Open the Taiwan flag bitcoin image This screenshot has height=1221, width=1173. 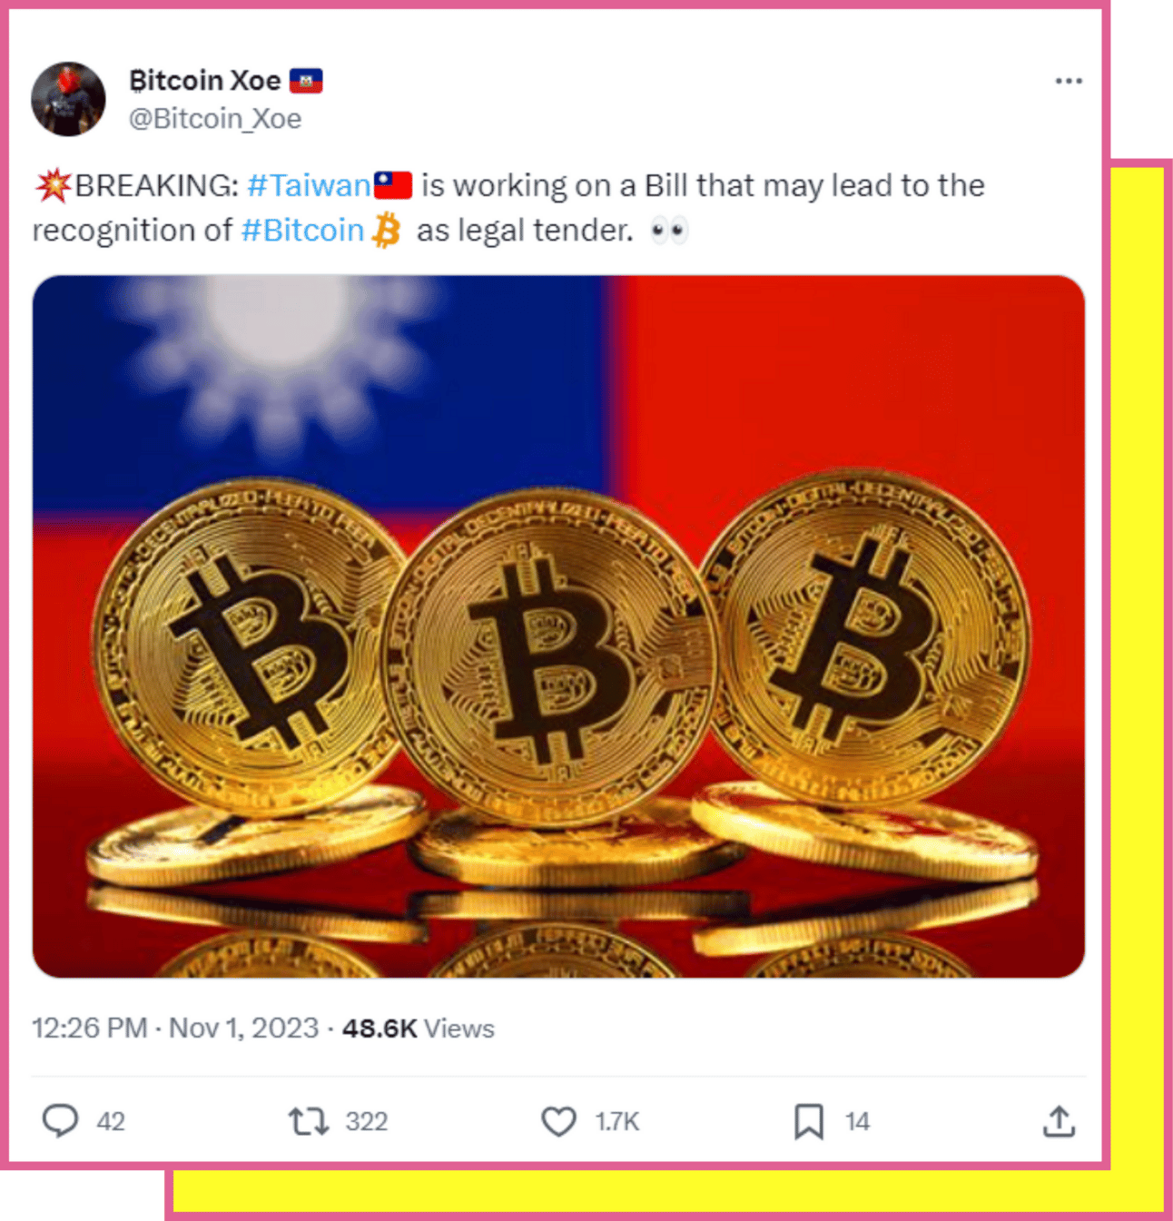(558, 626)
